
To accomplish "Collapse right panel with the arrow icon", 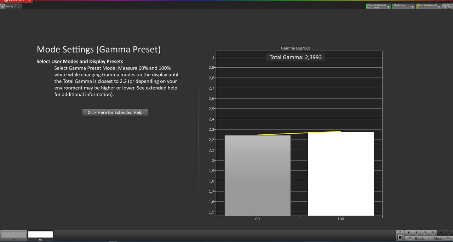I will 450,6.
